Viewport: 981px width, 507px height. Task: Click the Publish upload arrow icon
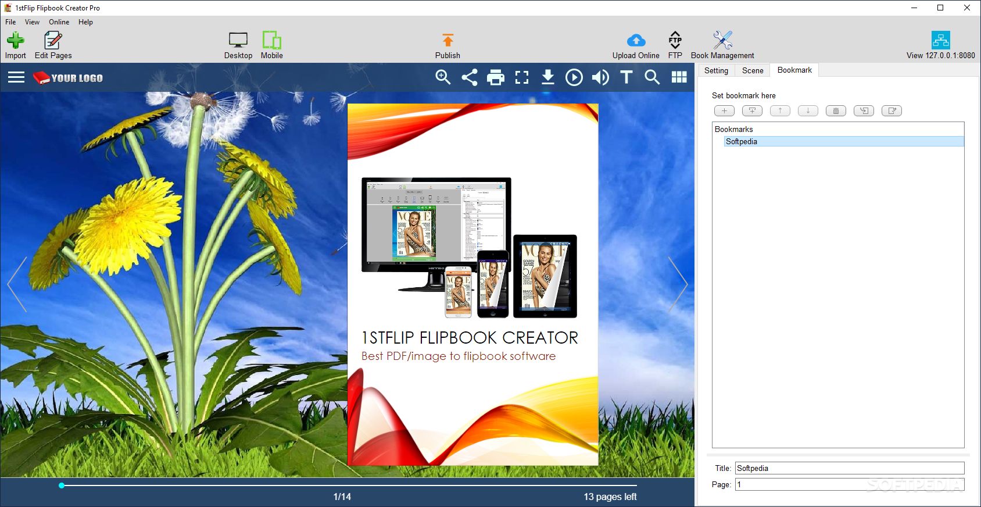point(447,40)
